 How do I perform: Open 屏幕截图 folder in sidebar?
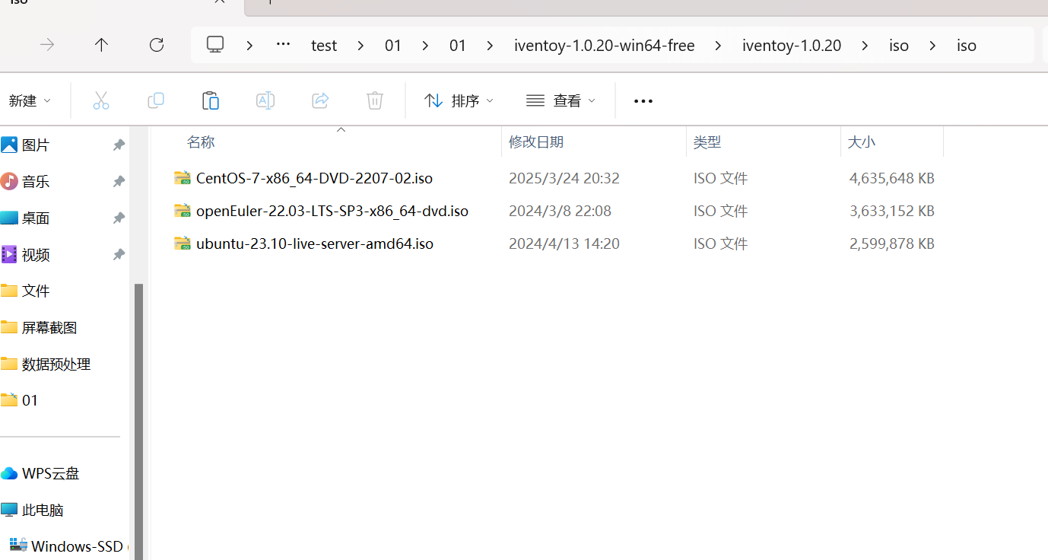[49, 327]
